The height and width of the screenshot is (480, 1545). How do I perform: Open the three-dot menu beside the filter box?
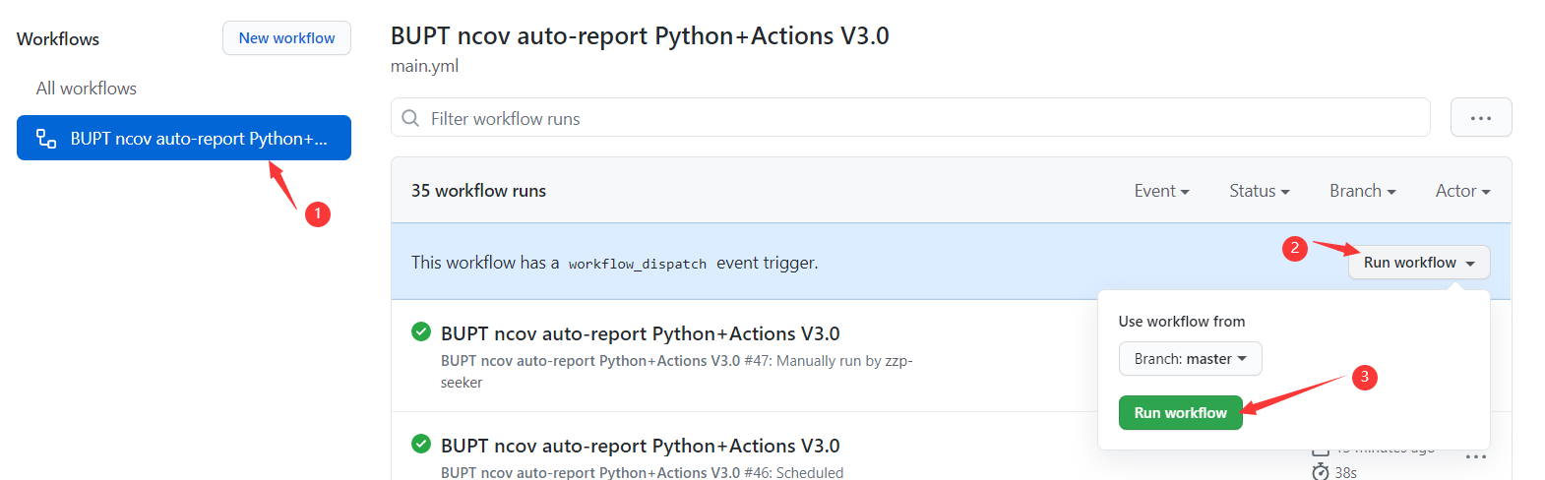[x=1480, y=118]
